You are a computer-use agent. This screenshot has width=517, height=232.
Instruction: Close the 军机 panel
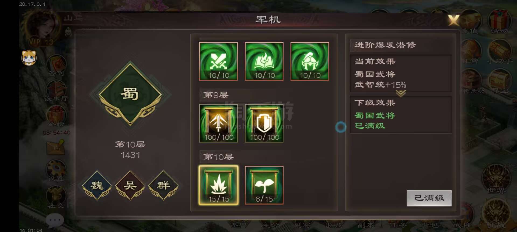click(453, 20)
